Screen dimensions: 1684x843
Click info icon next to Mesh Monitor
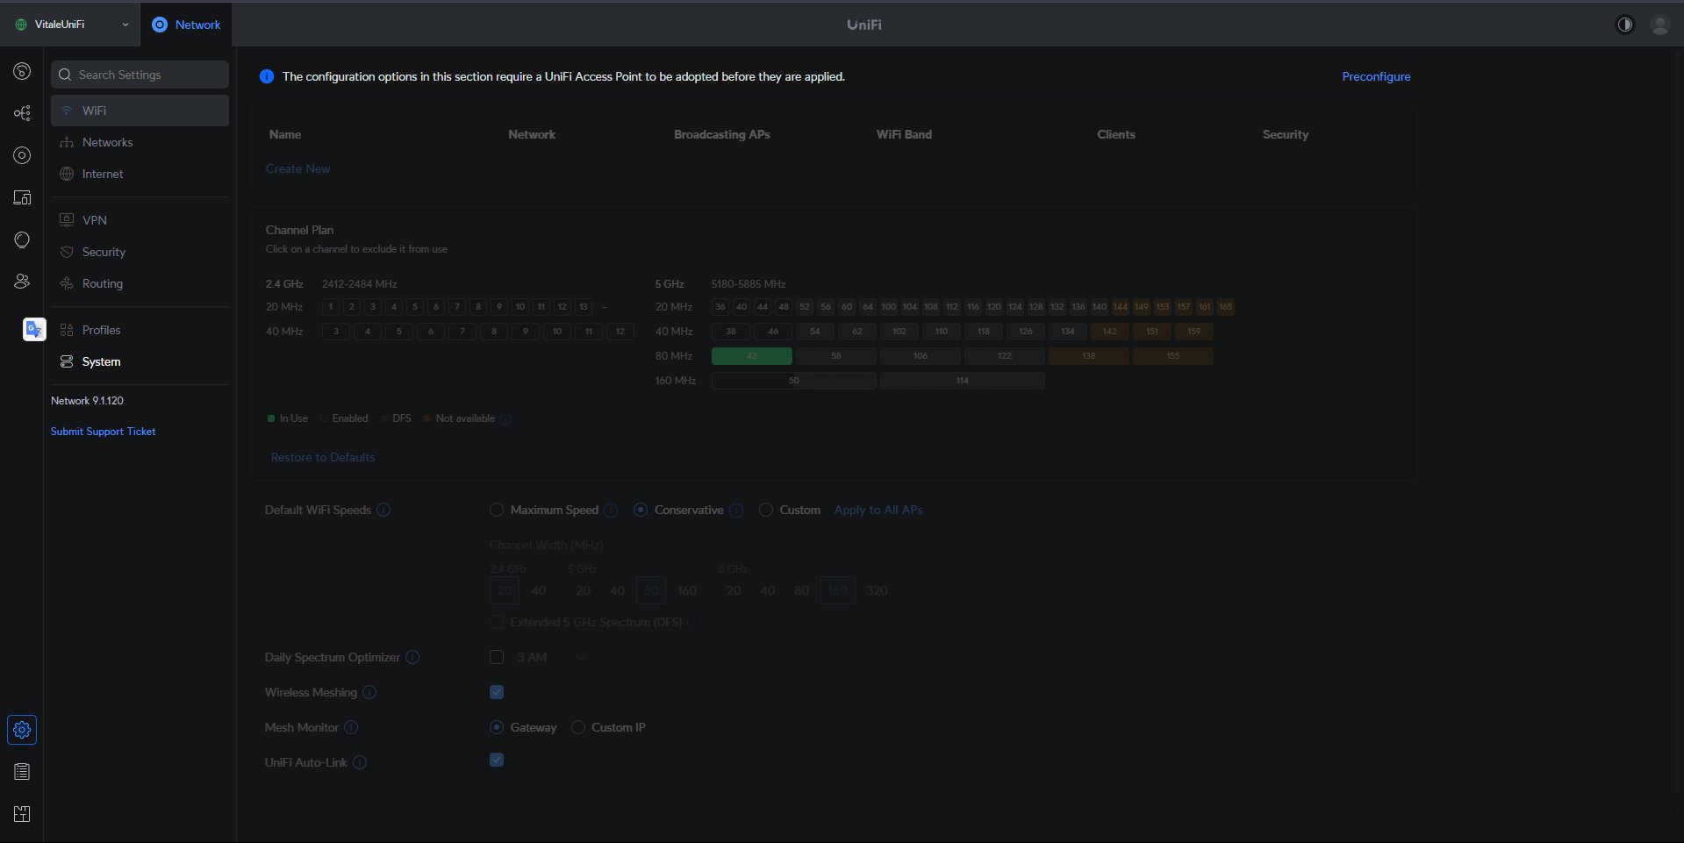click(351, 727)
